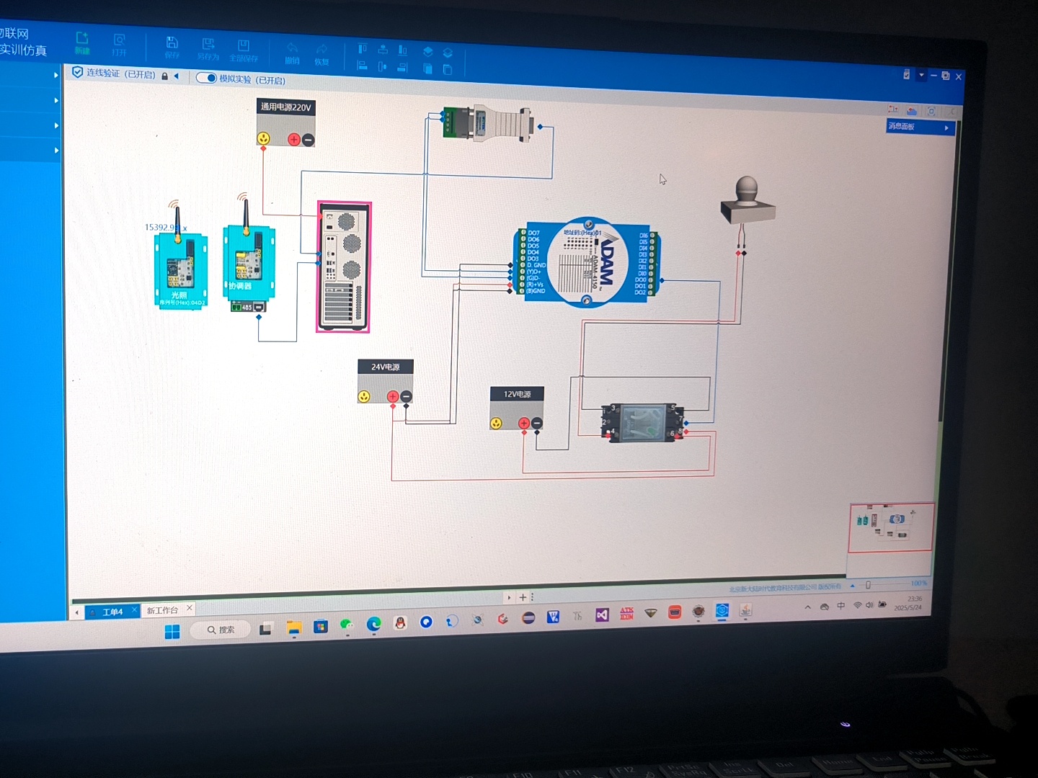Close the 工单4 tab
This screenshot has width=1038, height=778.
(134, 610)
